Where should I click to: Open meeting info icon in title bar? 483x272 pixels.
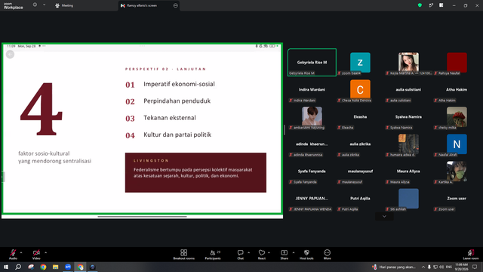35,5
